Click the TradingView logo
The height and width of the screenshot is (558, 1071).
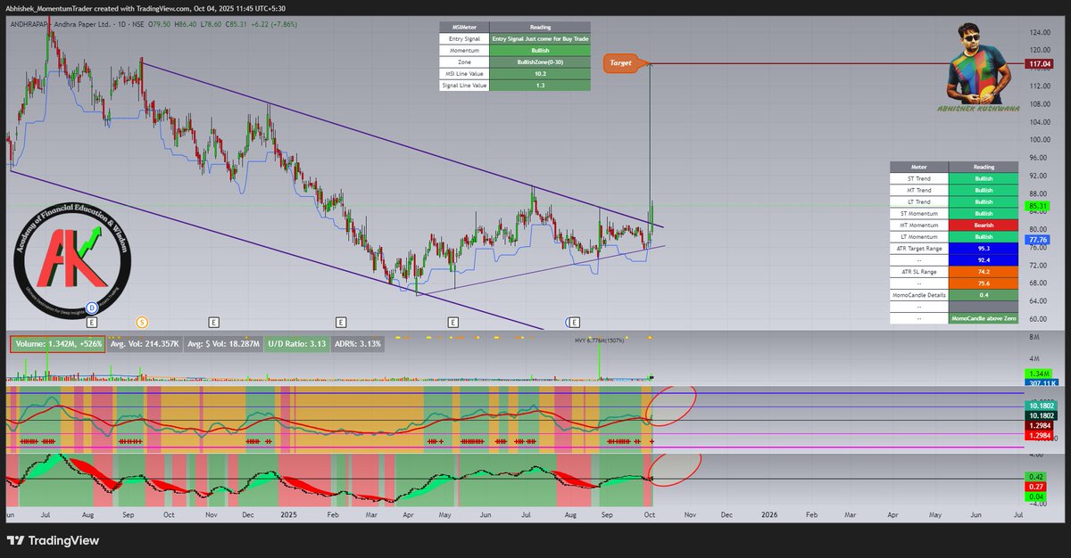click(x=54, y=540)
